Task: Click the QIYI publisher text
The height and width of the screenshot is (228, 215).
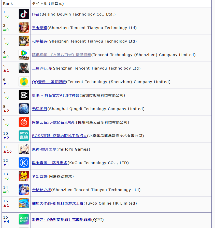Action: point(97,220)
